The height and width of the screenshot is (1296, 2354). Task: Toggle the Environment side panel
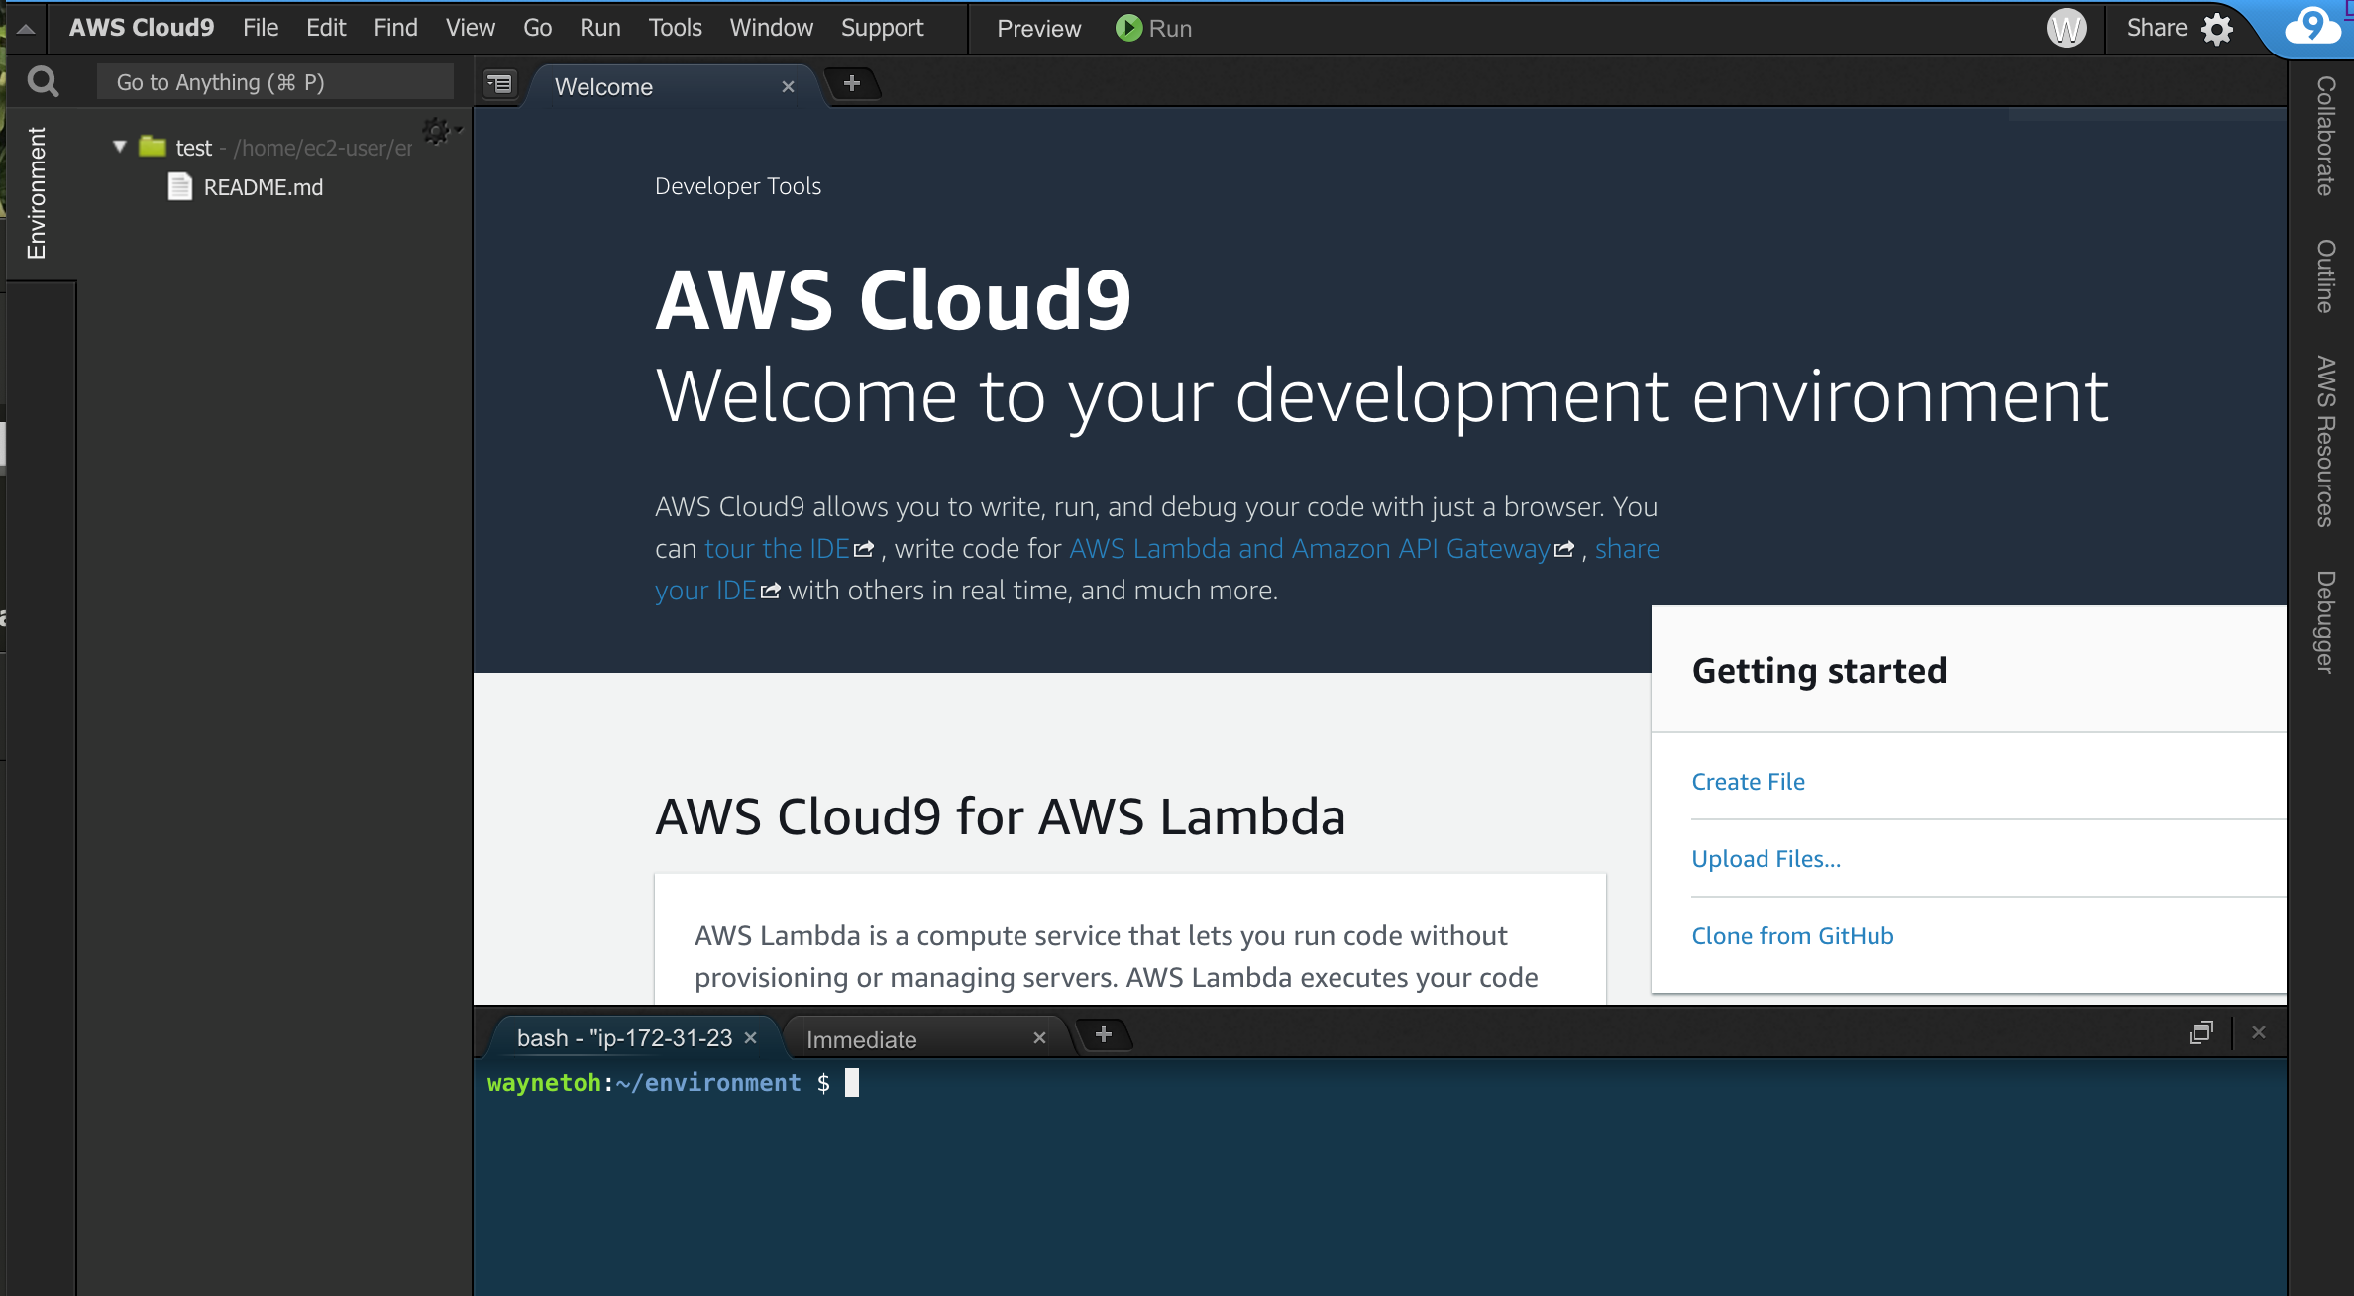pyautogui.click(x=37, y=192)
